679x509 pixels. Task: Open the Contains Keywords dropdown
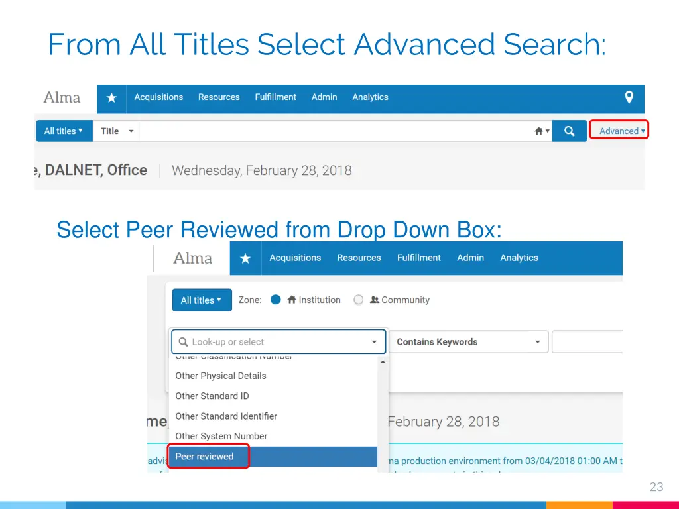tap(469, 342)
